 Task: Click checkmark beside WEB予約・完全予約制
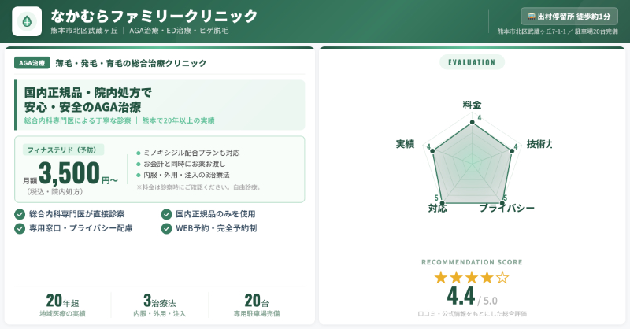click(x=166, y=228)
